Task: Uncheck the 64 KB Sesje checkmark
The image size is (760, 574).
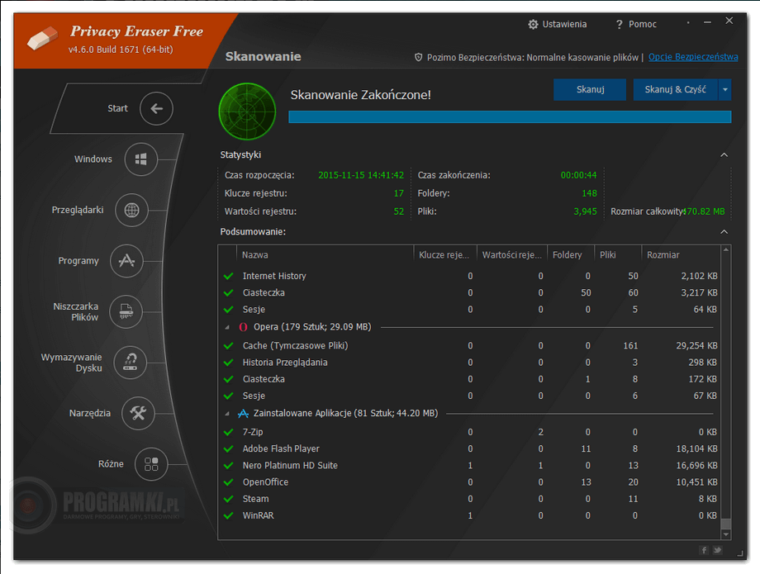Action: tap(228, 310)
